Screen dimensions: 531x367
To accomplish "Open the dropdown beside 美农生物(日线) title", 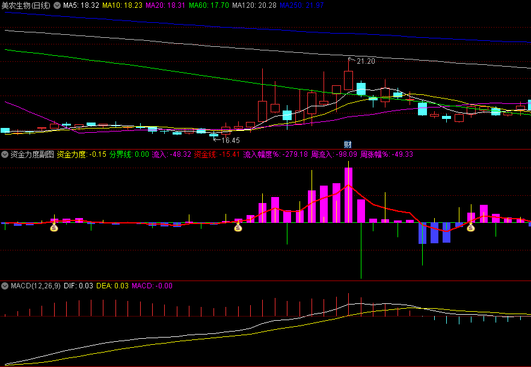I will pyautogui.click(x=57, y=5).
